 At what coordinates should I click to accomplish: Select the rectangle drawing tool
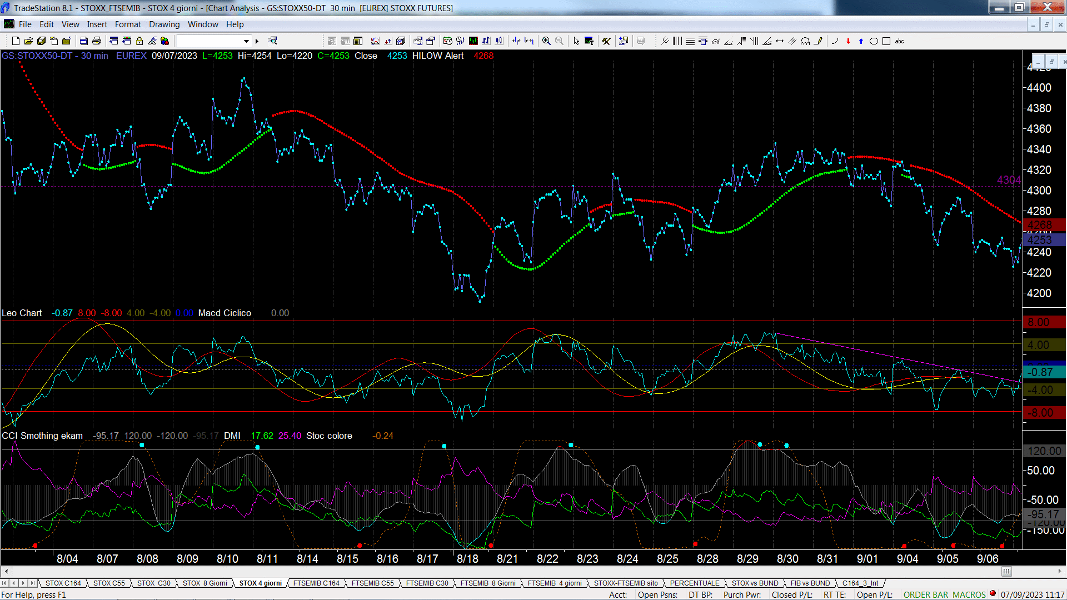click(886, 41)
